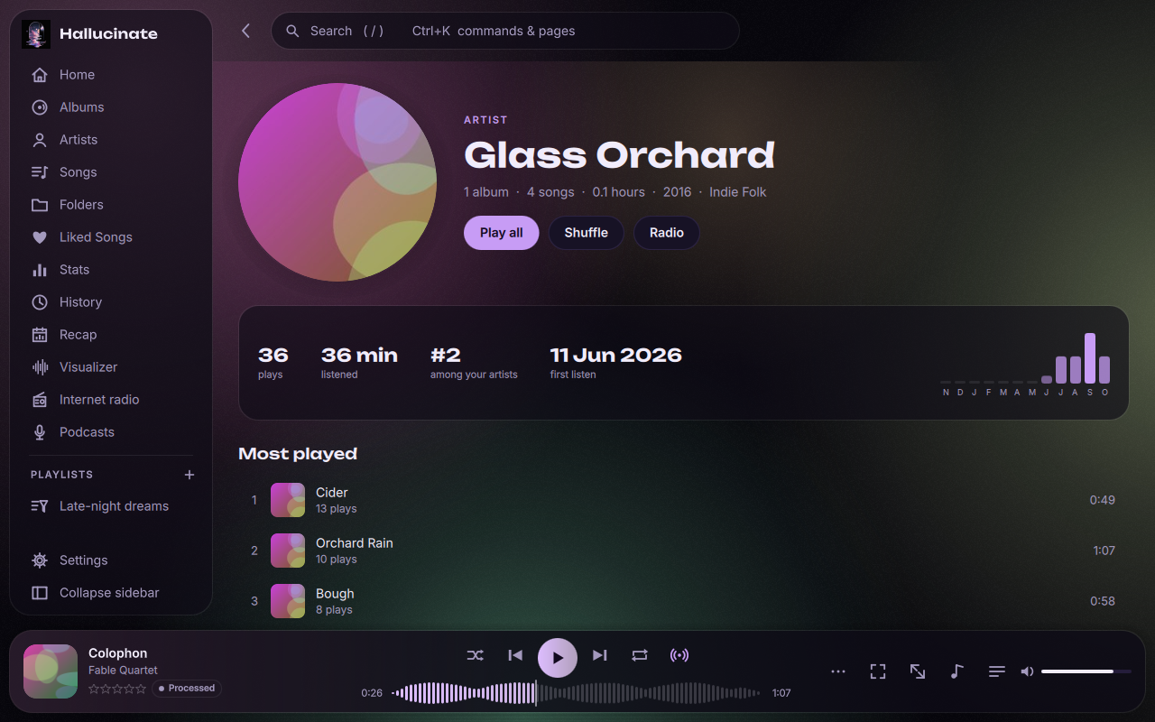Start Glass Orchard Radio
The image size is (1155, 722).
pos(667,233)
